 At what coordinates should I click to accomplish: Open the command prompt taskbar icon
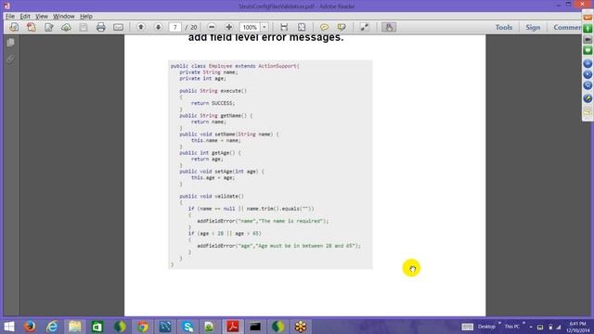point(255,327)
